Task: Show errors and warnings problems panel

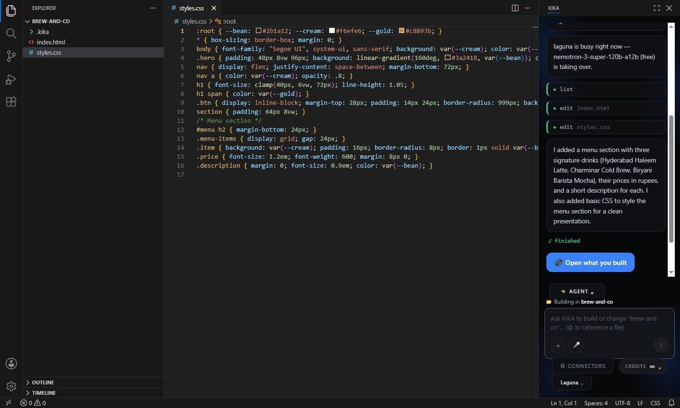Action: point(33,403)
